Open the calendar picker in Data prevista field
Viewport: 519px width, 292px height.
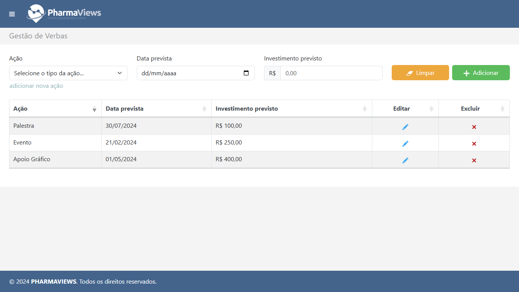pos(246,73)
